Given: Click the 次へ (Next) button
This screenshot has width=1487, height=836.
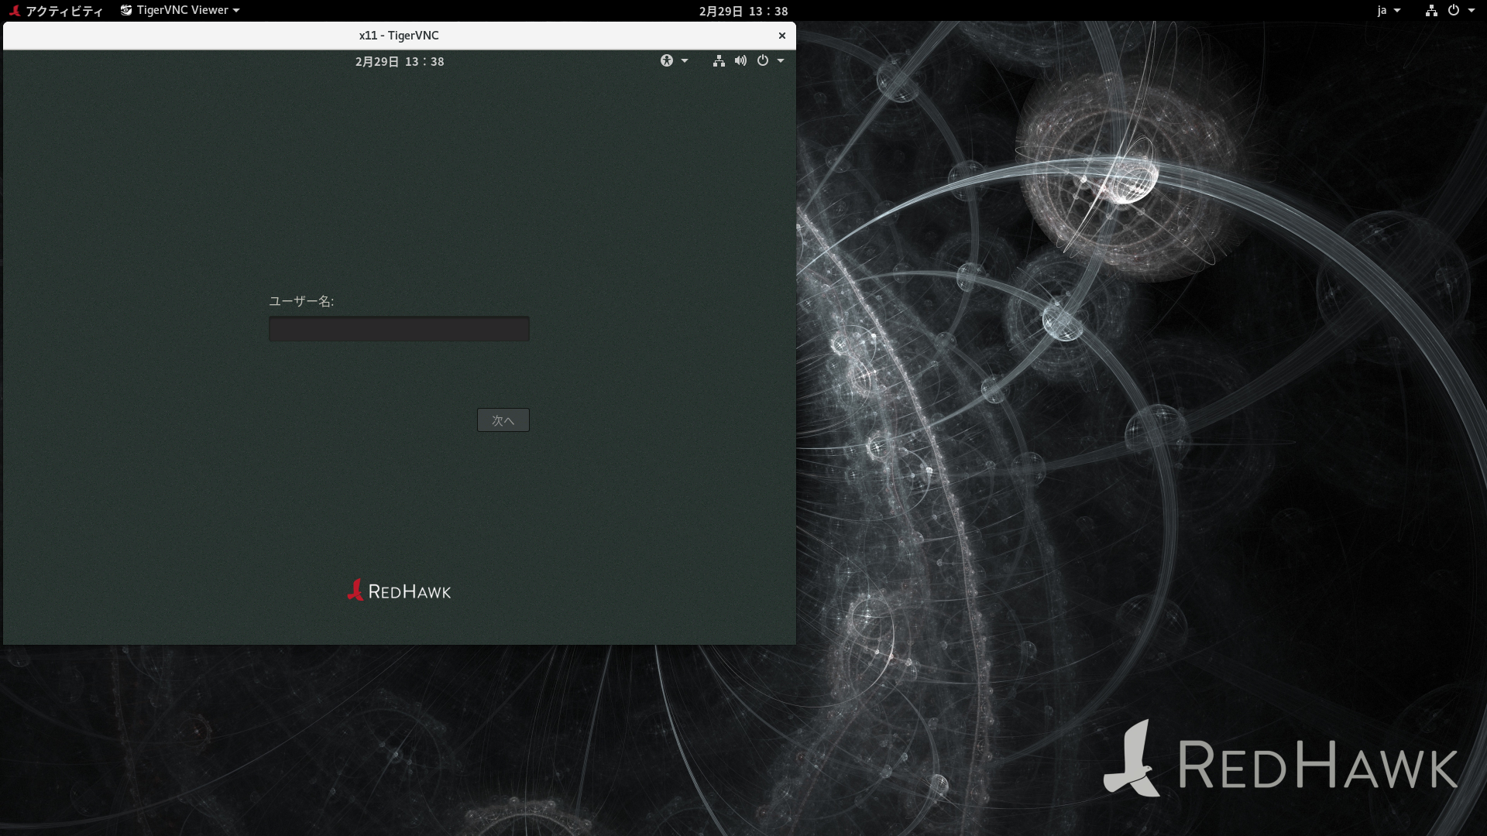Looking at the screenshot, I should point(503,420).
